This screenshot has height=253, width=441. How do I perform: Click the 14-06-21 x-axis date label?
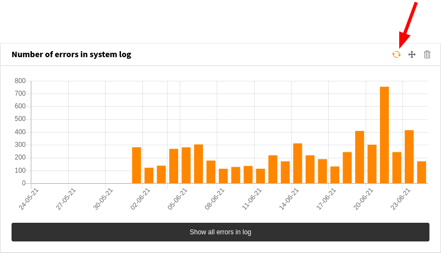(x=289, y=199)
